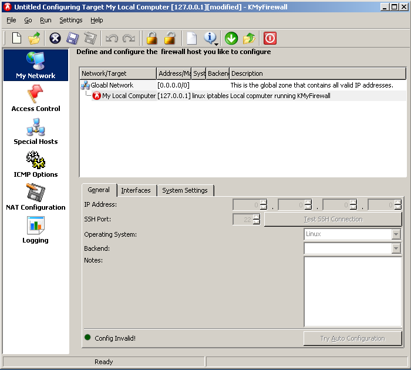Viewport: 411px width, 370px height.
Task: Open the blue info bubble toolbar icon
Action: coord(210,38)
